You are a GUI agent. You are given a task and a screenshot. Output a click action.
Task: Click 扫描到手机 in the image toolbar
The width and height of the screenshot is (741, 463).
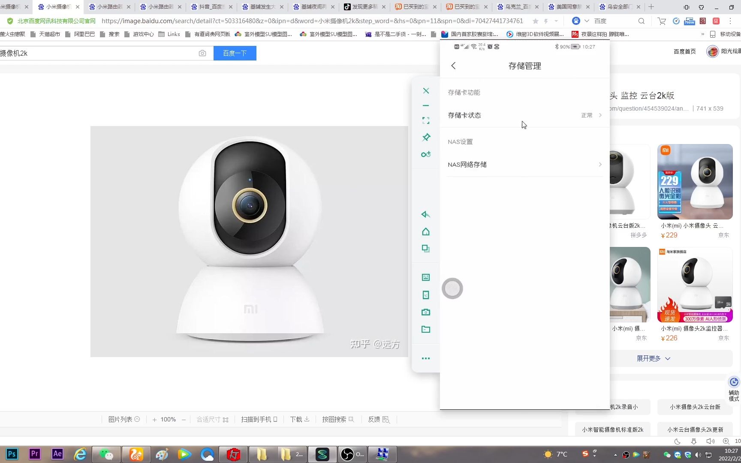pyautogui.click(x=259, y=419)
